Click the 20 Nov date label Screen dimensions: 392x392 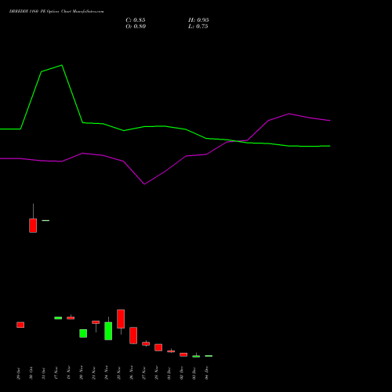click(x=82, y=373)
